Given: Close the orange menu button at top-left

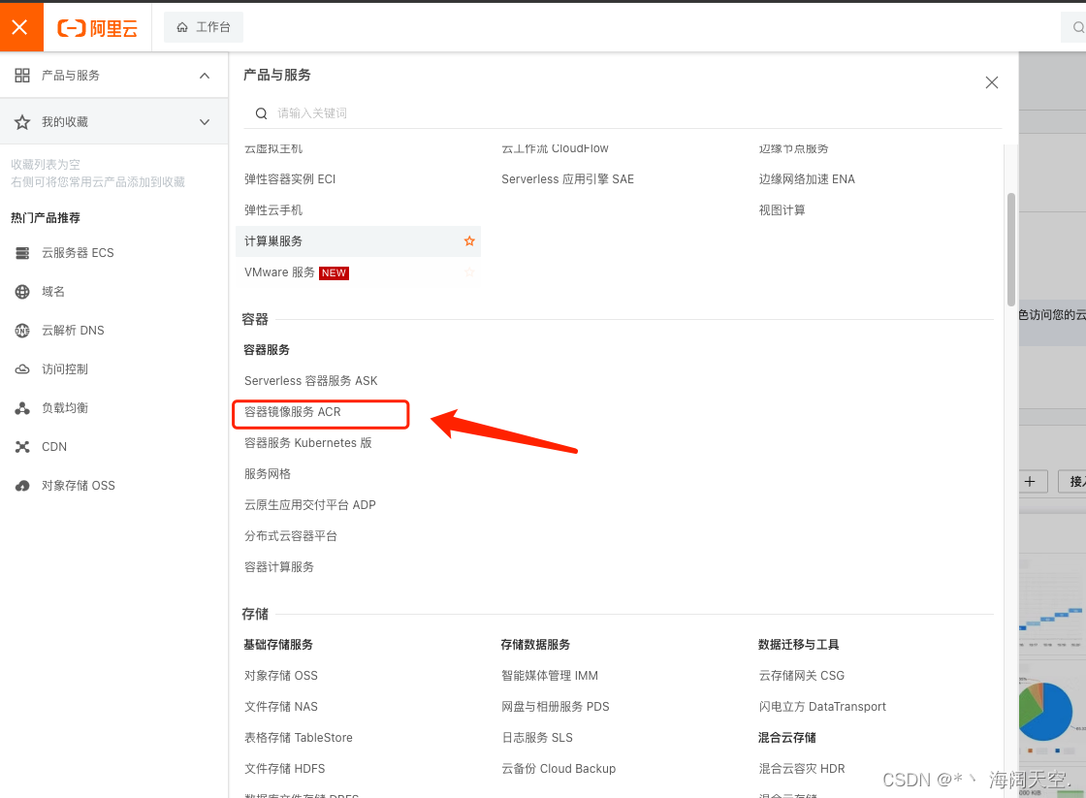Looking at the screenshot, I should (20, 27).
